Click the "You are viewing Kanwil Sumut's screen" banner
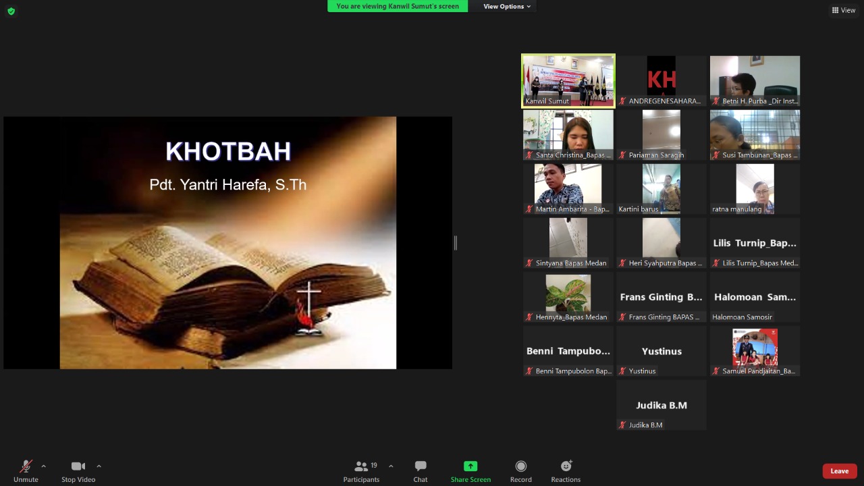Screen dimensions: 864x486 (x=397, y=7)
